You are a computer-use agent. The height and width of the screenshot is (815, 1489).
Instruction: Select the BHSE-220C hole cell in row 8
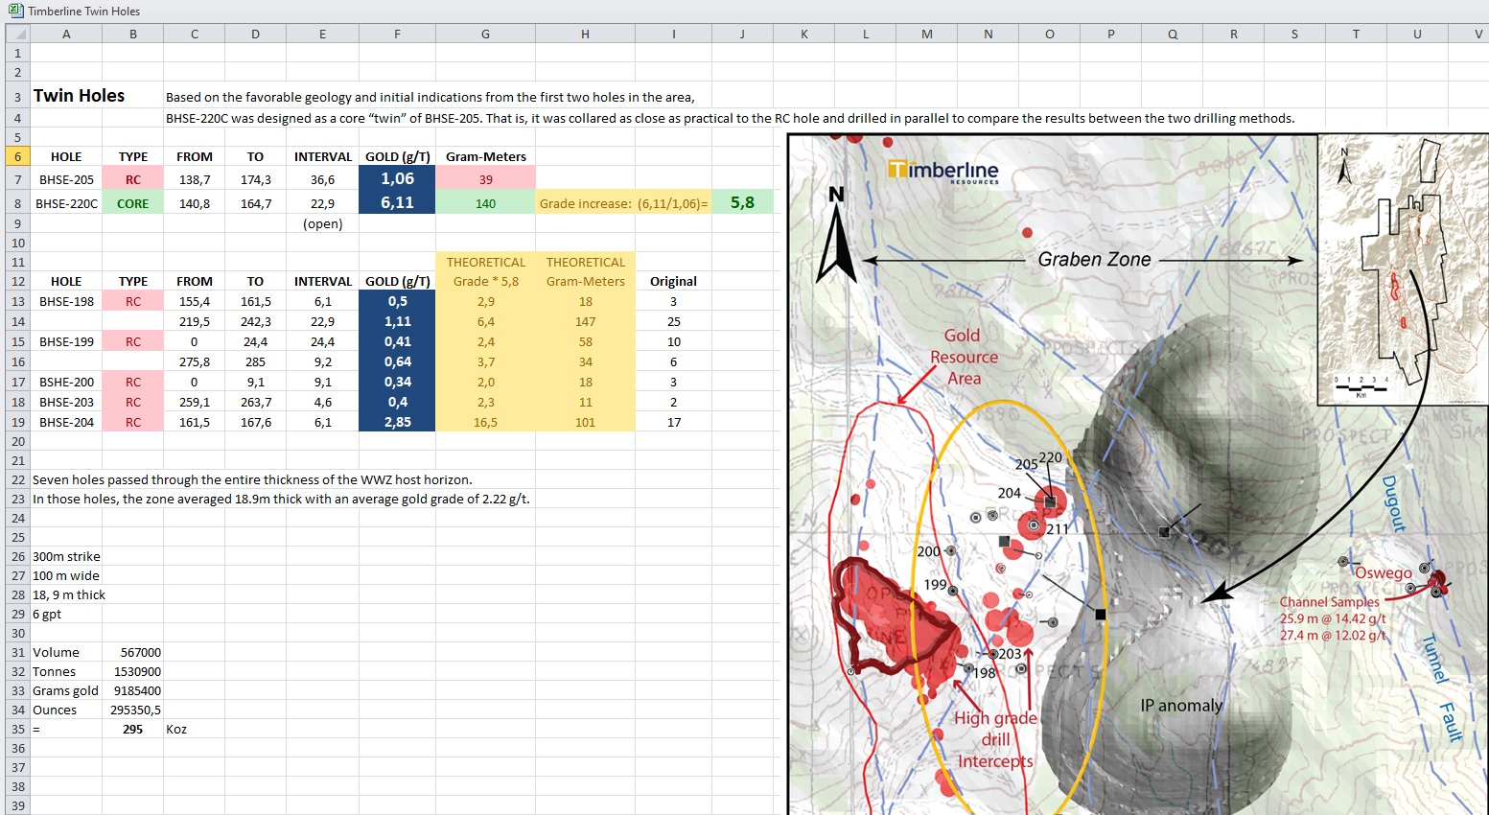(66, 203)
